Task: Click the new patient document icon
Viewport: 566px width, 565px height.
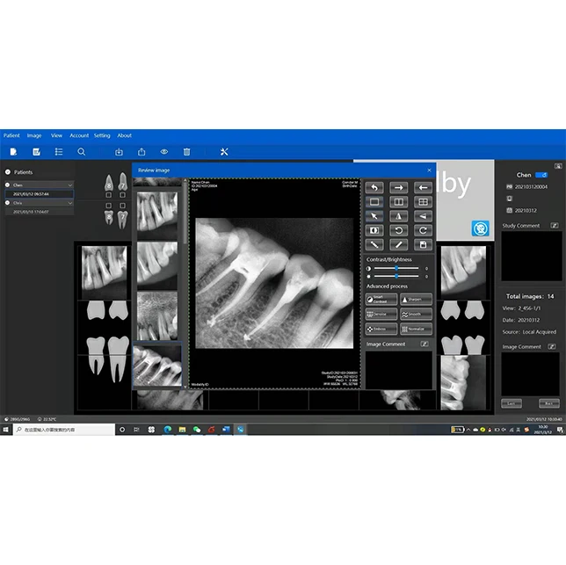Action: 13,152
